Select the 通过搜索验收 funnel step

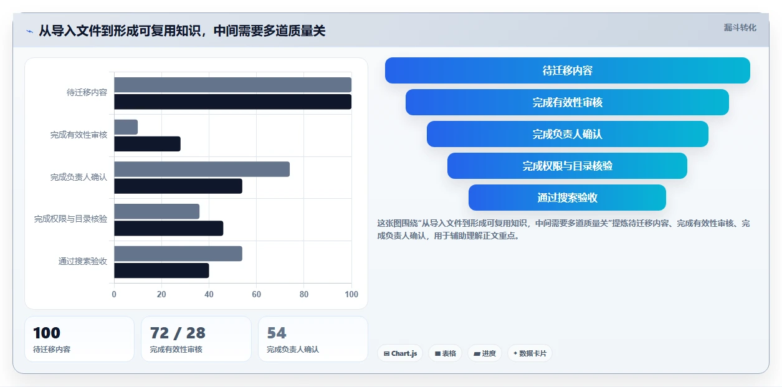[567, 198]
